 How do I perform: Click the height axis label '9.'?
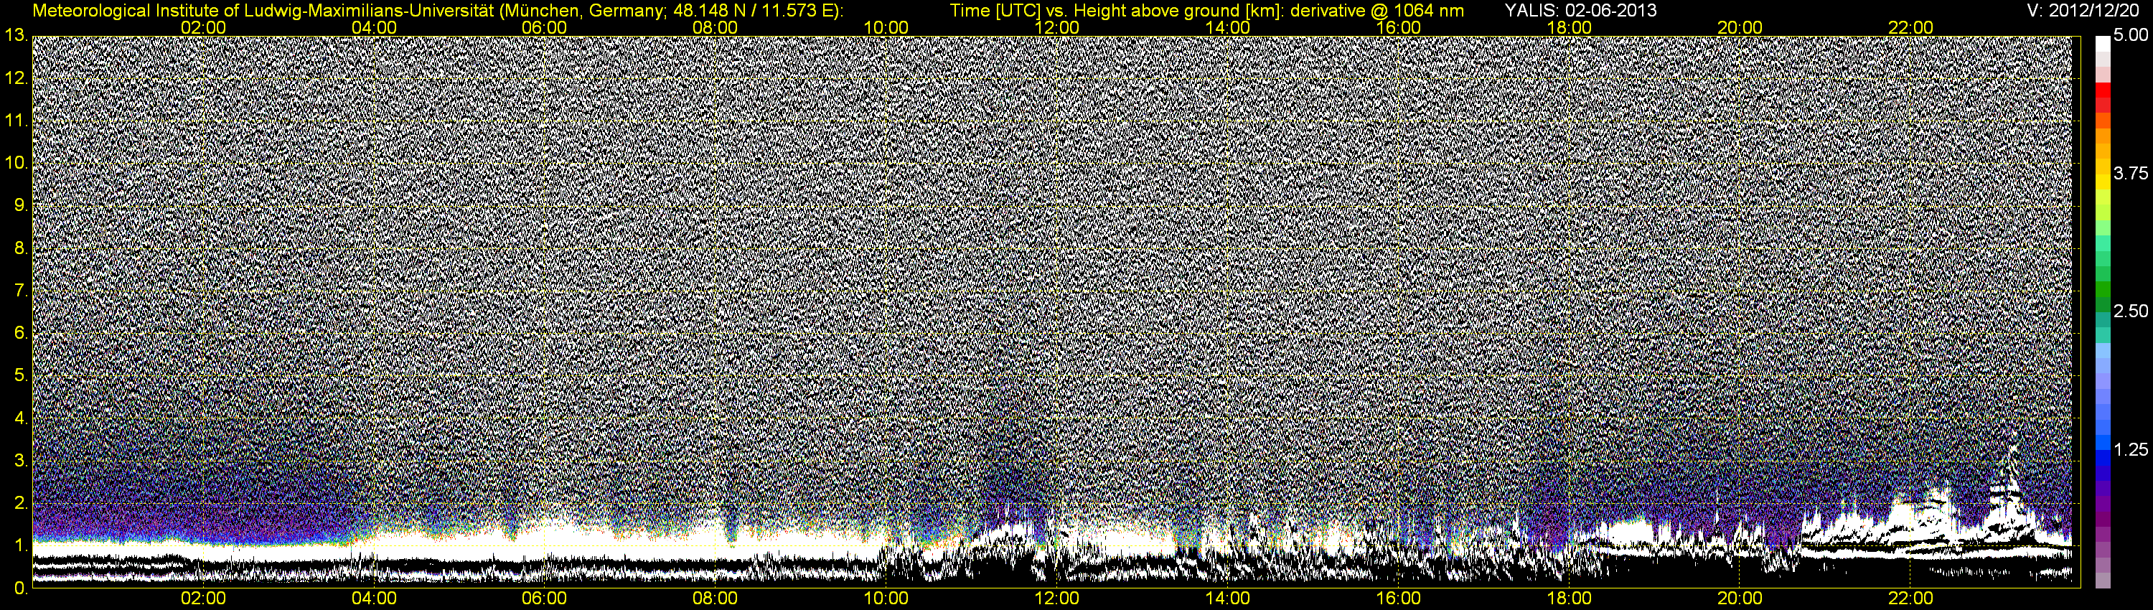coord(22,205)
